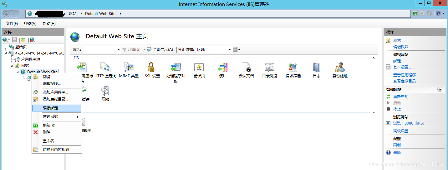Click the back navigation arrow button
The image size is (448, 170).
click(x=7, y=14)
